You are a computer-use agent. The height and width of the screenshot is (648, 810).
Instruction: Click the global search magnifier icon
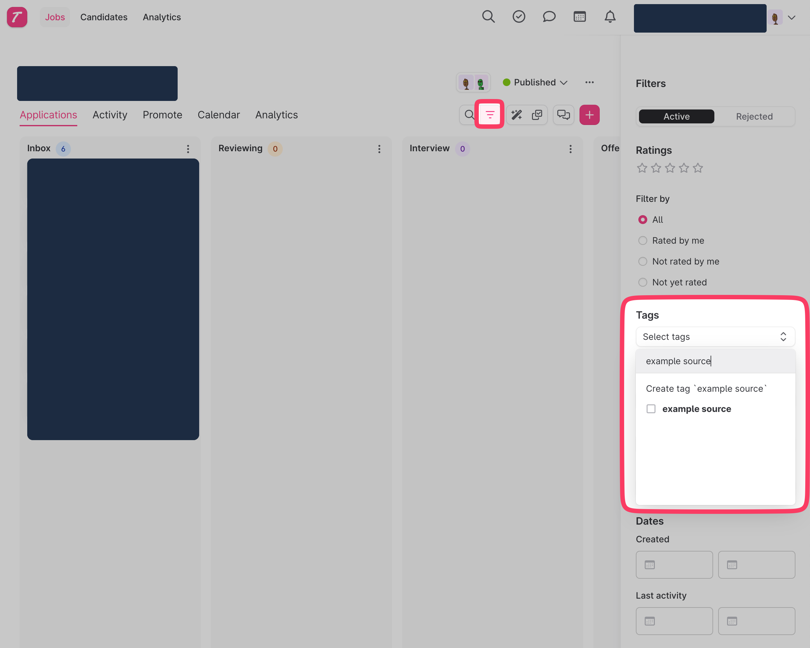point(488,17)
